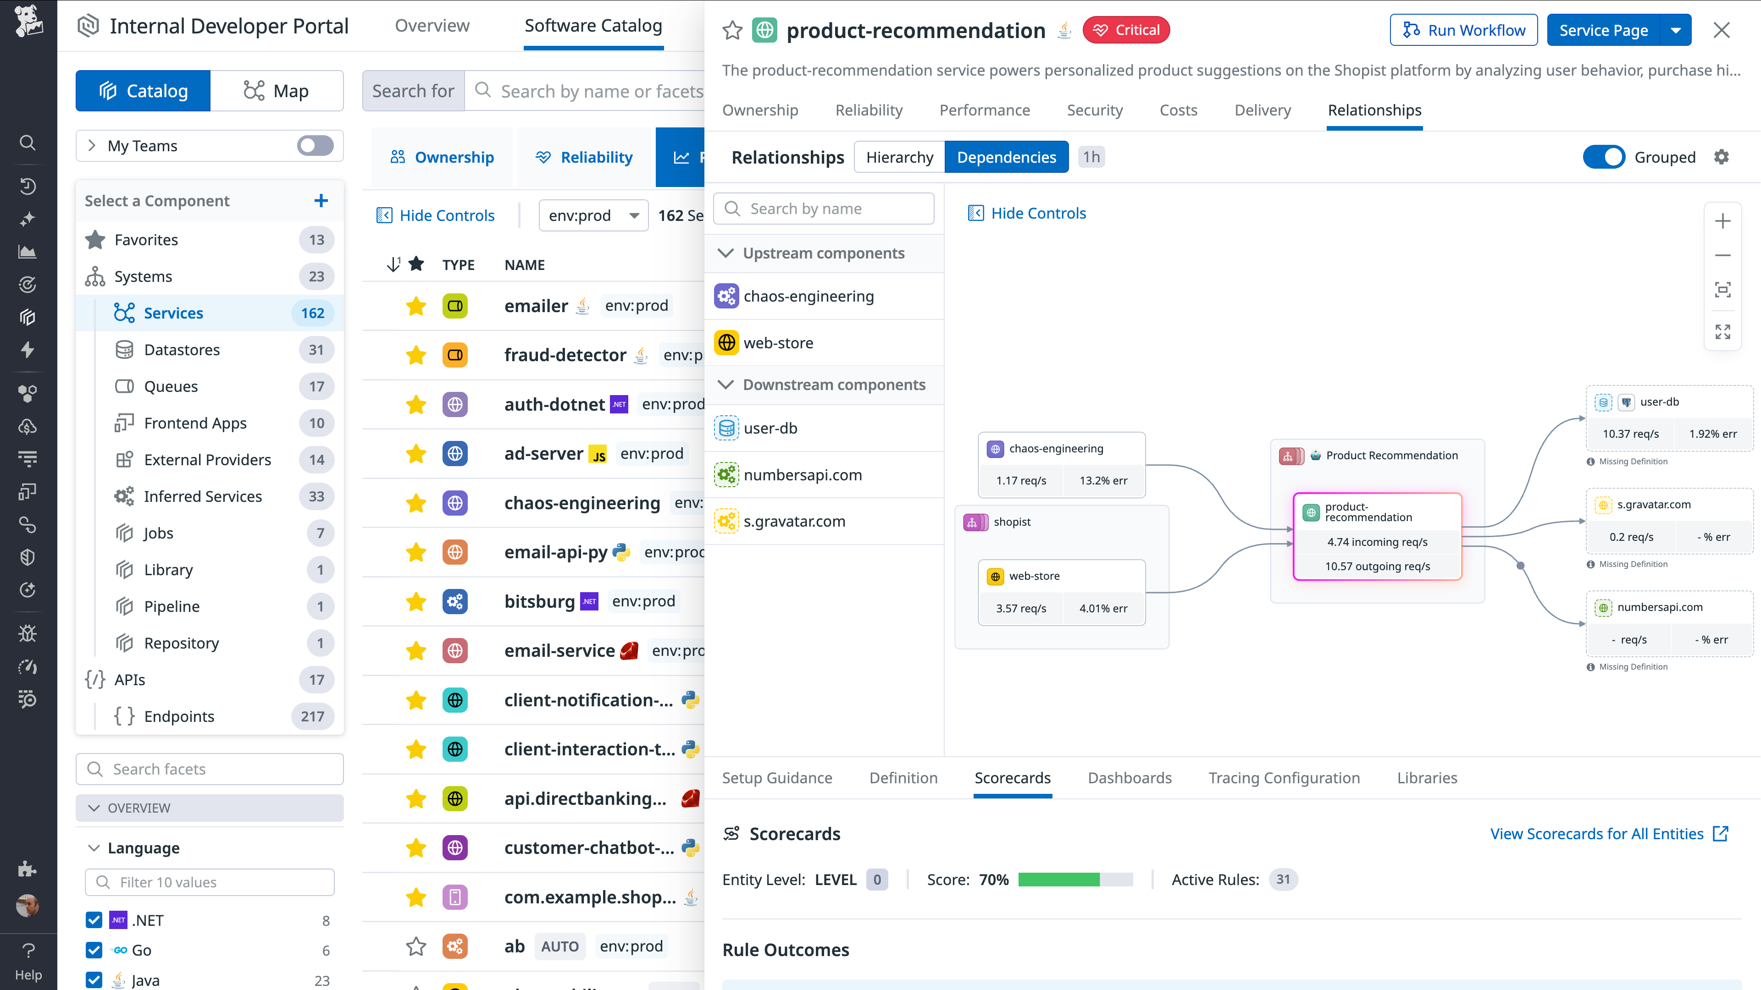
Task: Open View Scorecards for All Entities
Action: click(1599, 834)
